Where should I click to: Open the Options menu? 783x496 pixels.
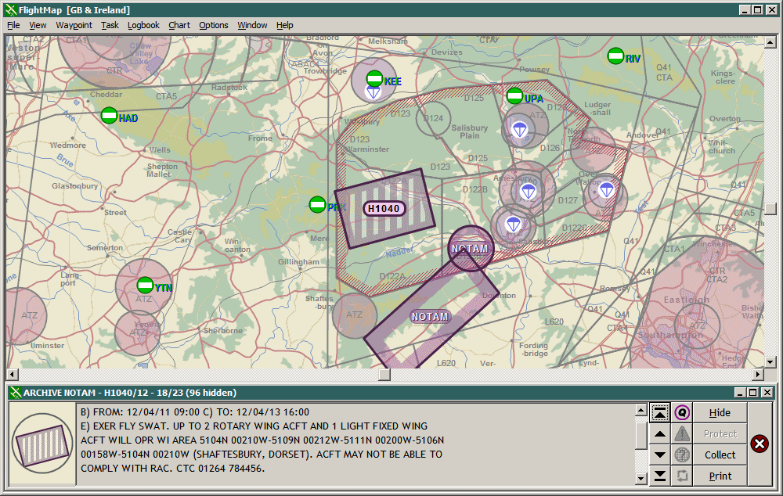213,25
